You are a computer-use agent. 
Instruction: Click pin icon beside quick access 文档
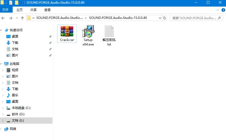coord(50,49)
